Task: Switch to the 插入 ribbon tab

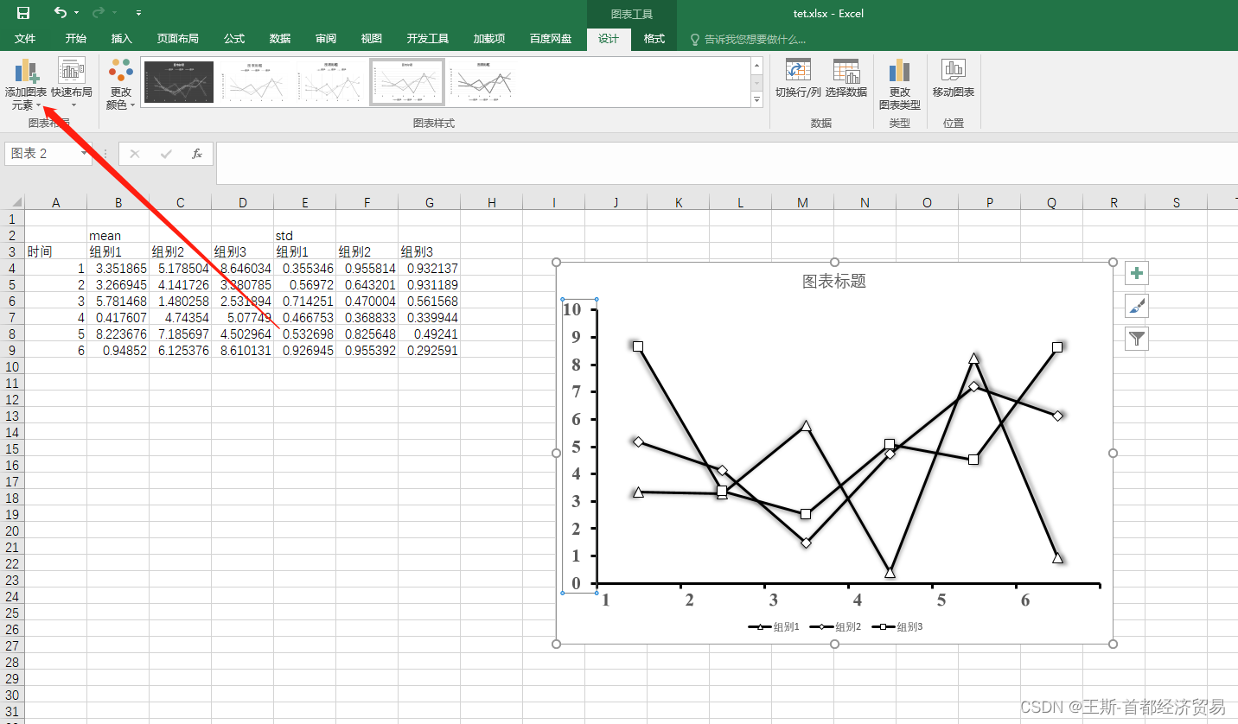Action: pos(122,39)
